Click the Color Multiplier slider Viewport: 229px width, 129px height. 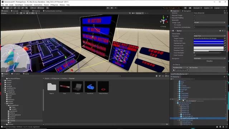[x=207, y=53]
